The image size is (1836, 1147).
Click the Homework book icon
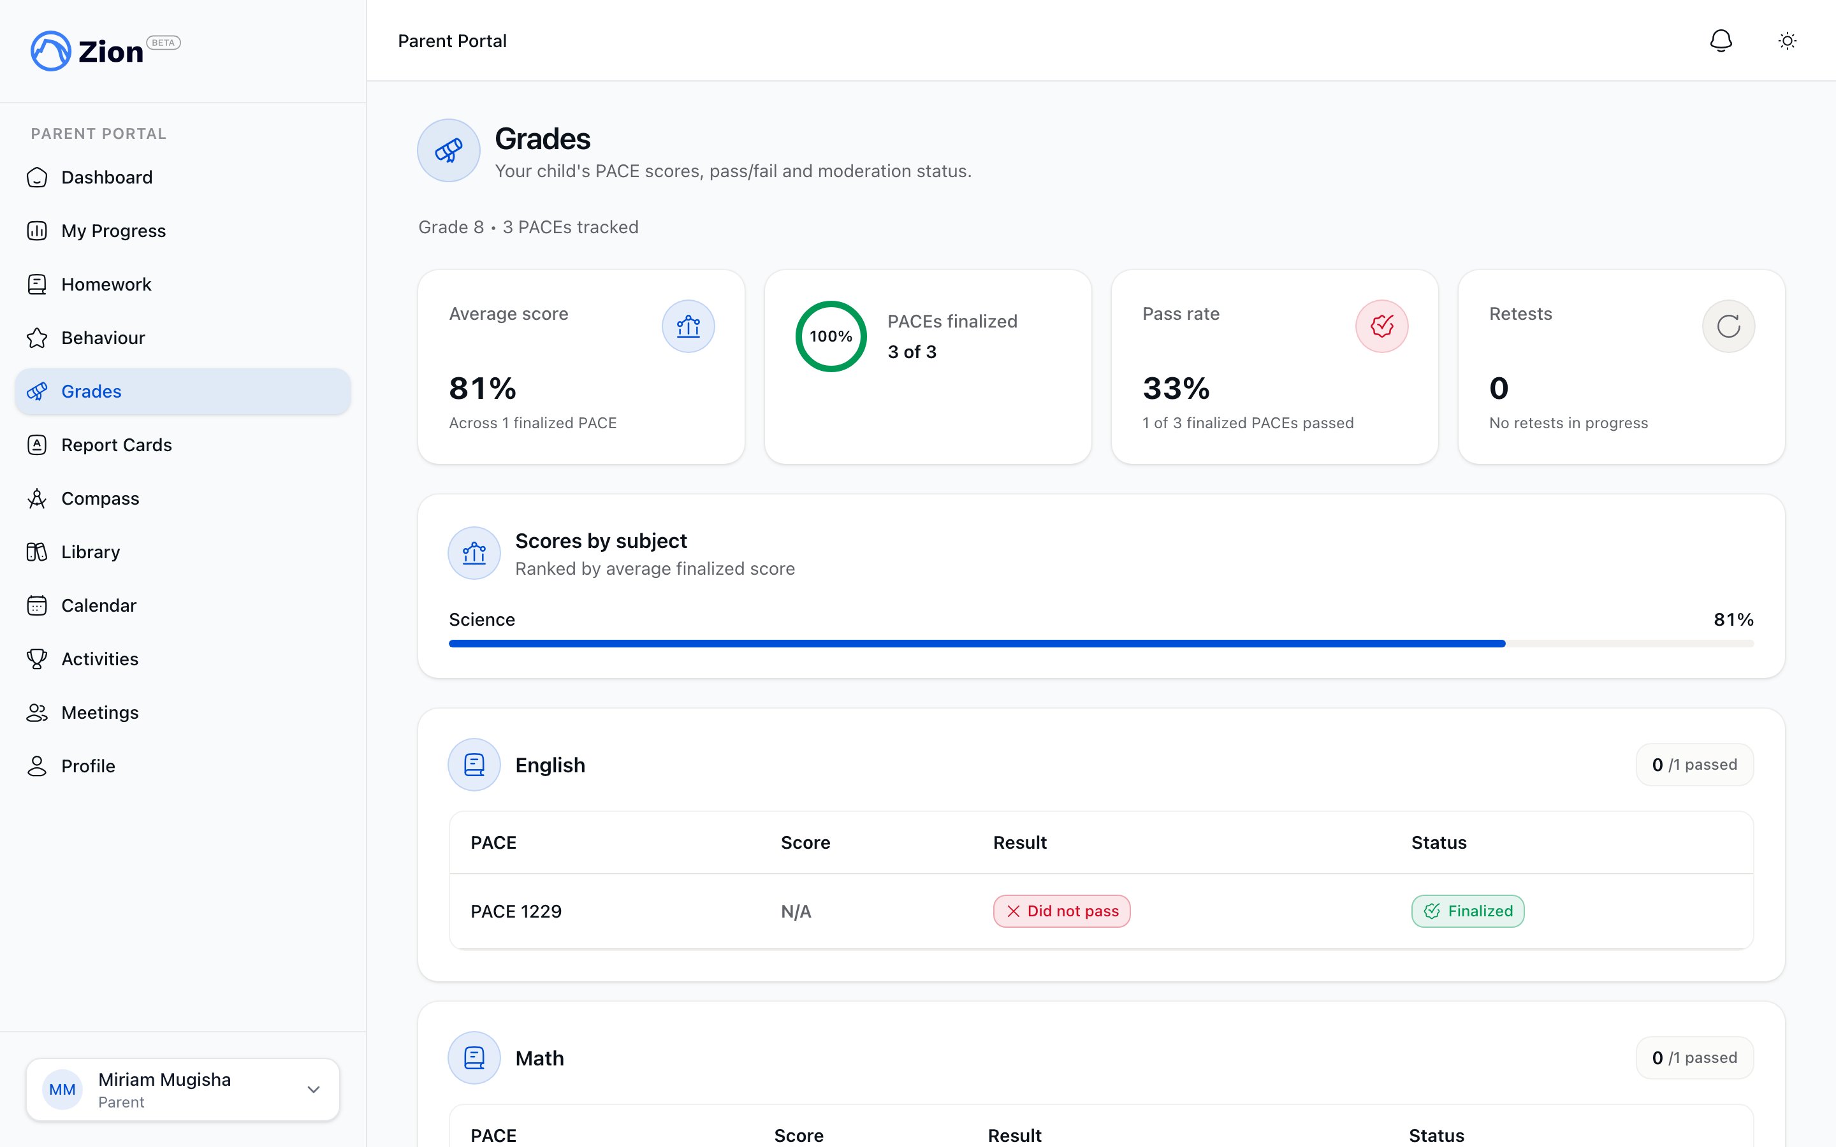coord(37,284)
